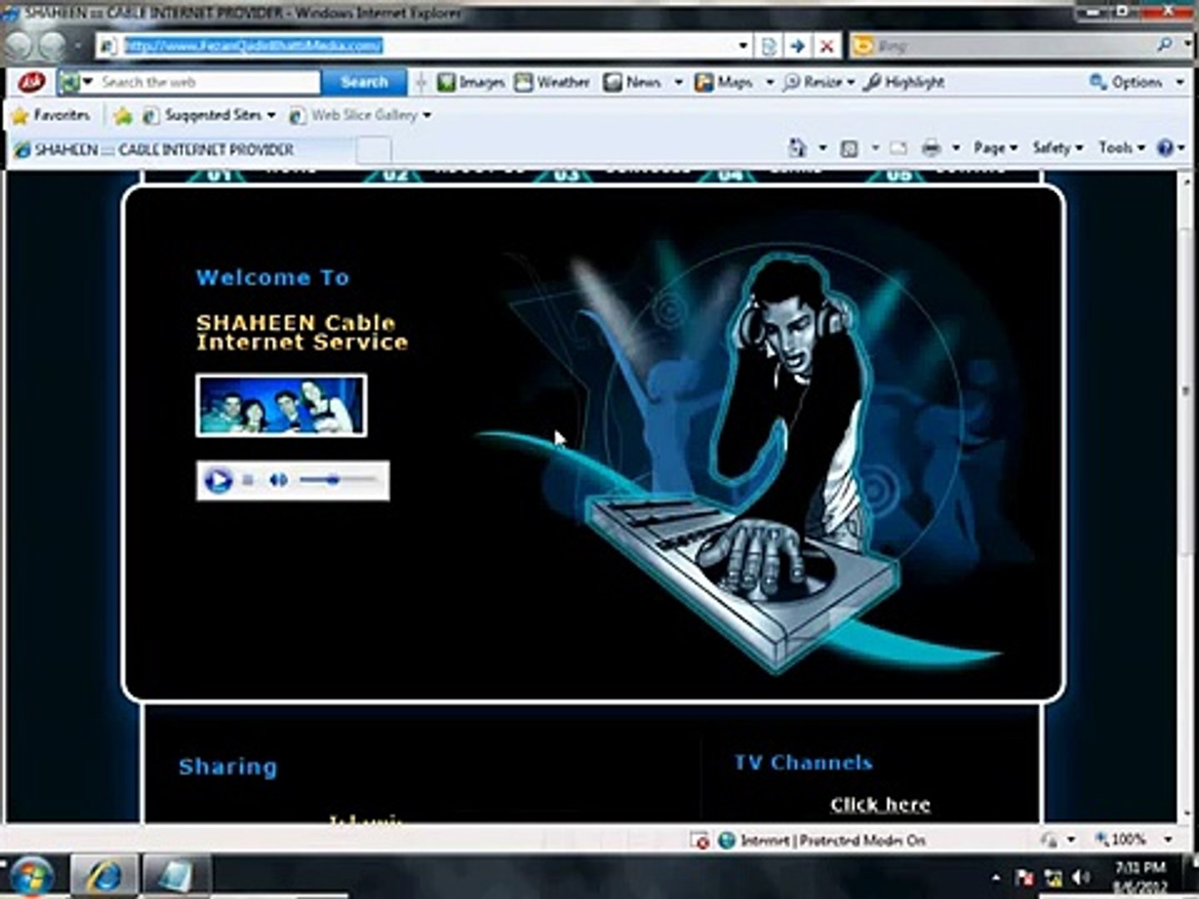This screenshot has height=899, width=1199.
Task: Expand the News dropdown arrow
Action: point(679,82)
